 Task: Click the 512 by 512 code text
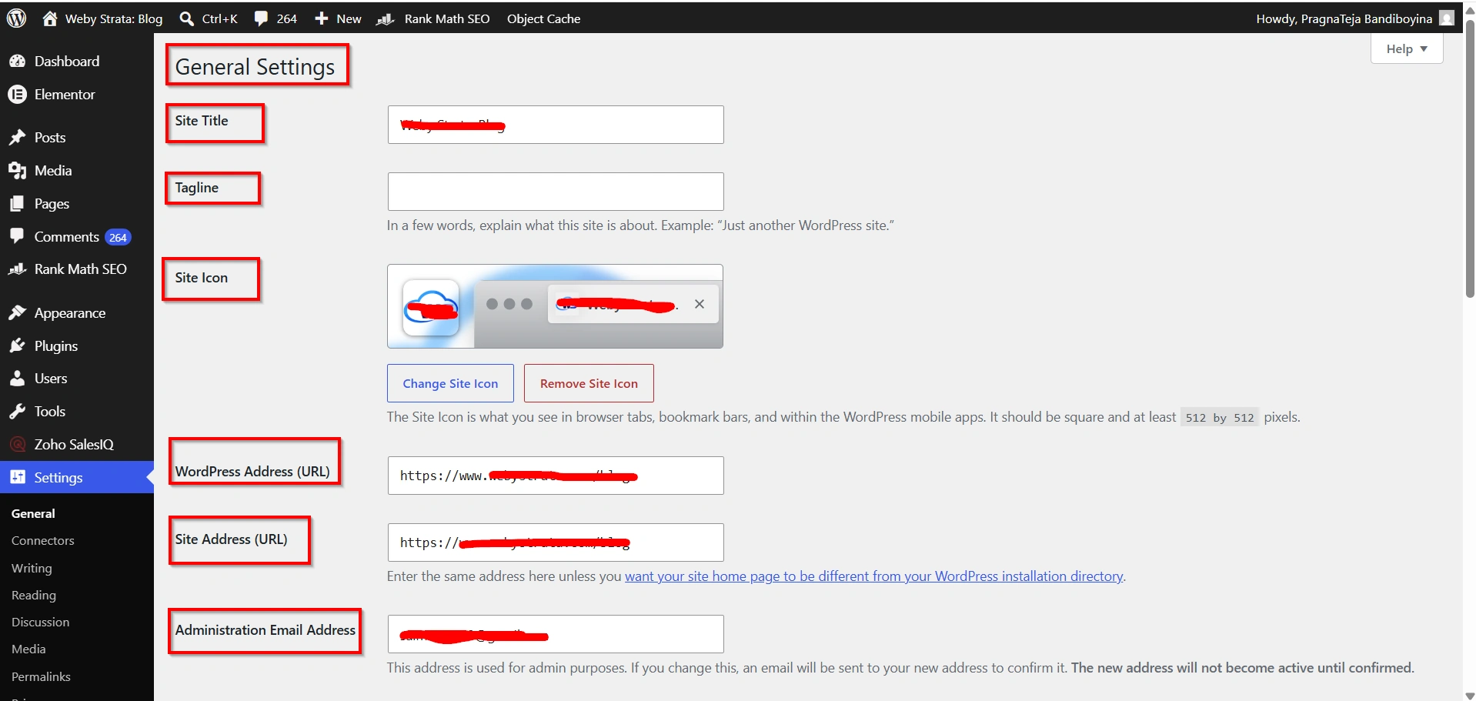(x=1220, y=418)
